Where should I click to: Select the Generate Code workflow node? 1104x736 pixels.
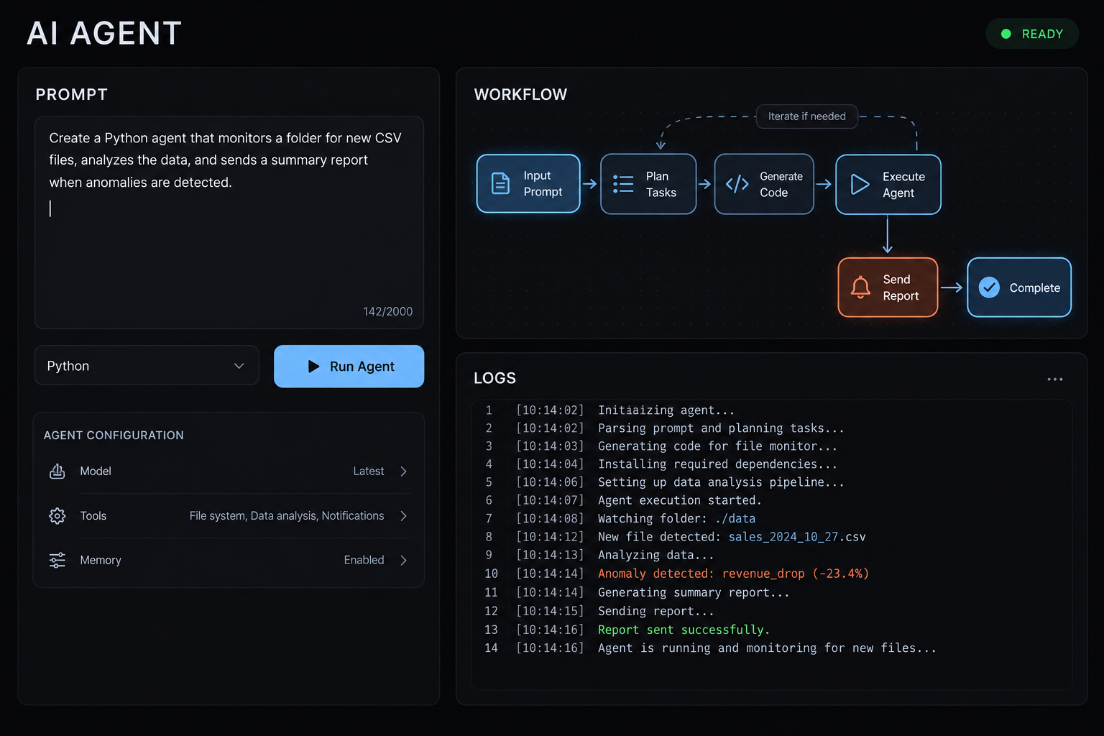tap(764, 184)
